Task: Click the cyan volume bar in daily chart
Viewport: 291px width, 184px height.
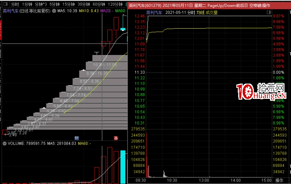Action: [123, 167]
